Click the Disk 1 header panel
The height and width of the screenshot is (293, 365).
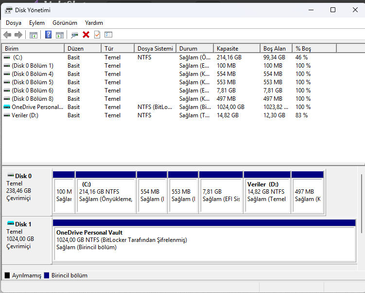point(27,240)
